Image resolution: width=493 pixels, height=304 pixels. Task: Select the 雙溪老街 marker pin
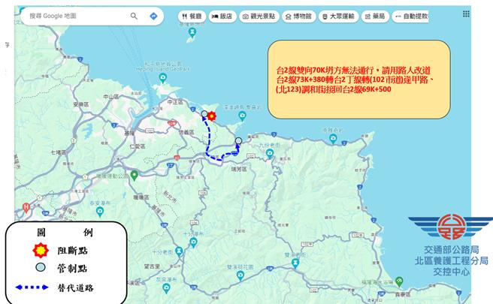pyautogui.click(x=295, y=263)
